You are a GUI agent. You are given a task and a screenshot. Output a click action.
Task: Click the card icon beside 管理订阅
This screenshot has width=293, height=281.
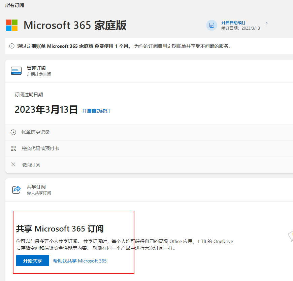coord(16,71)
